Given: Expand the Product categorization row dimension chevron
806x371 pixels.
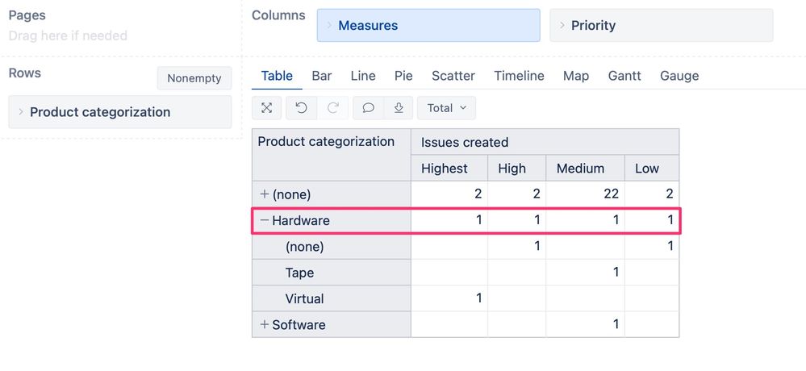Looking at the screenshot, I should (20, 111).
